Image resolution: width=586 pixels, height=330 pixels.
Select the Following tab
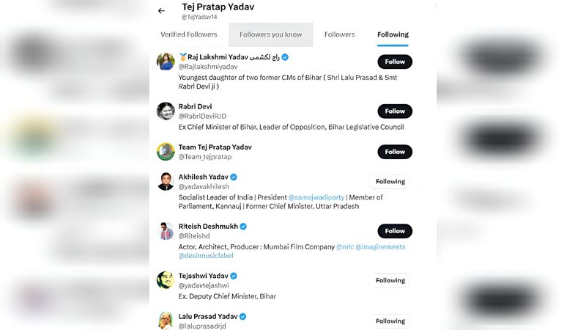pyautogui.click(x=393, y=34)
